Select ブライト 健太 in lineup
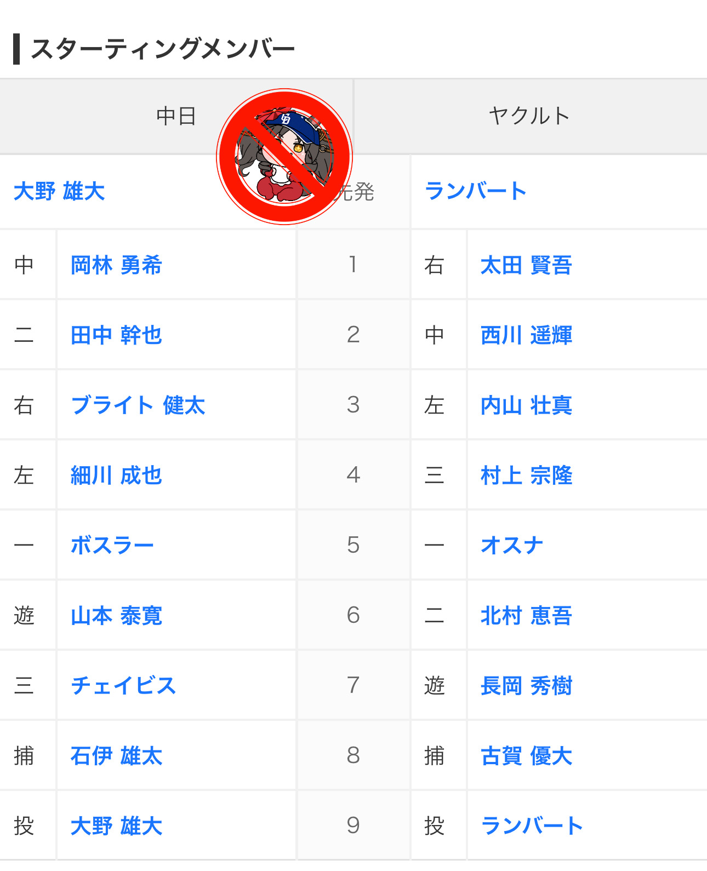The height and width of the screenshot is (871, 707). click(x=138, y=405)
